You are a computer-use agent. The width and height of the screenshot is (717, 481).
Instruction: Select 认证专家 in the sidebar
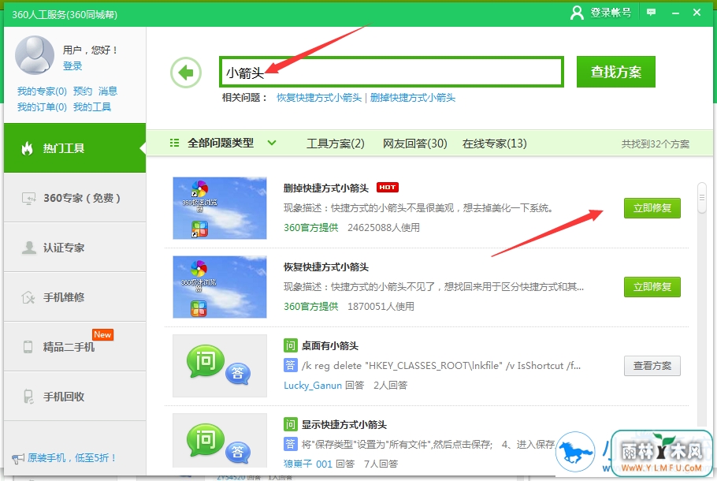(75, 248)
